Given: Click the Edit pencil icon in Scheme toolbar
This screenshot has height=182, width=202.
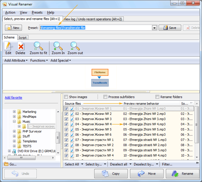Looking at the screenshot, I should 8,46.
